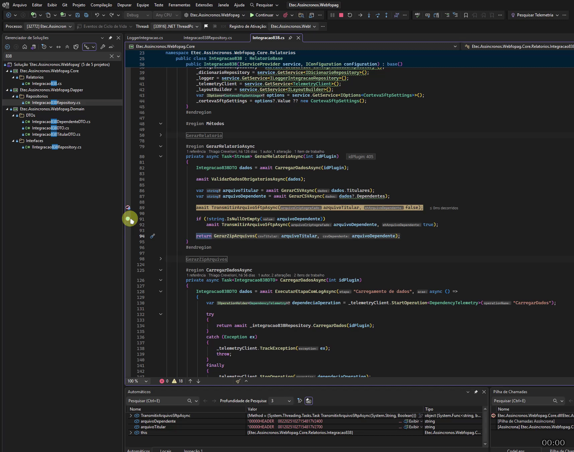Click the Restart debugging icon
This screenshot has height=452, width=574.
coord(350,15)
